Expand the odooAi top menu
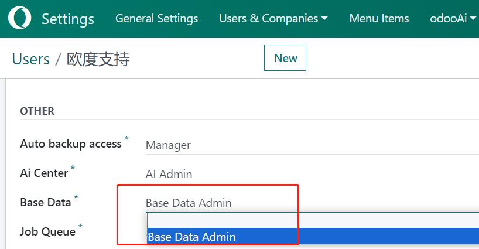This screenshot has height=249, width=479. click(453, 19)
